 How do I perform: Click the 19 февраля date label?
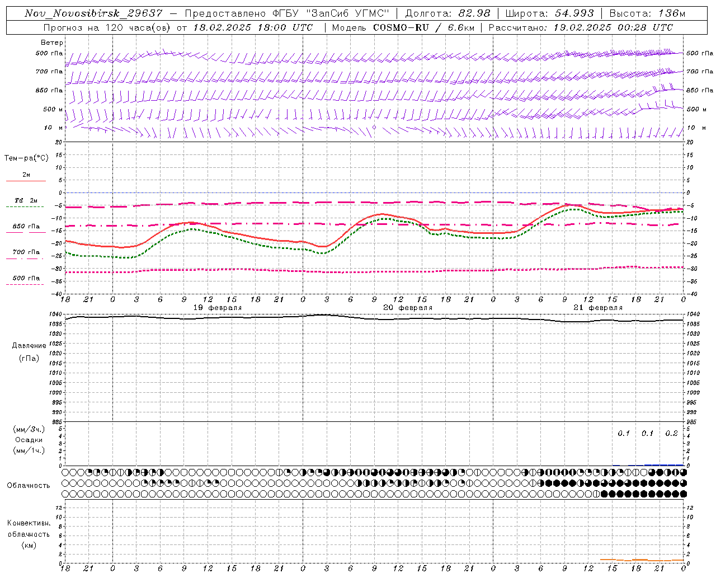pyautogui.click(x=218, y=308)
